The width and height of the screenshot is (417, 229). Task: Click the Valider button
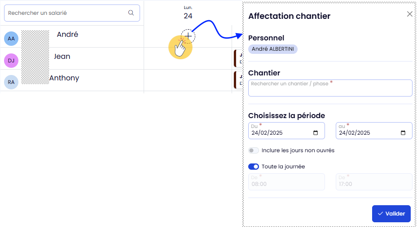391,214
